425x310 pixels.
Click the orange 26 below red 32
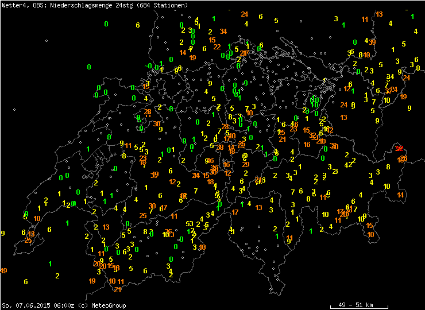click(404, 158)
